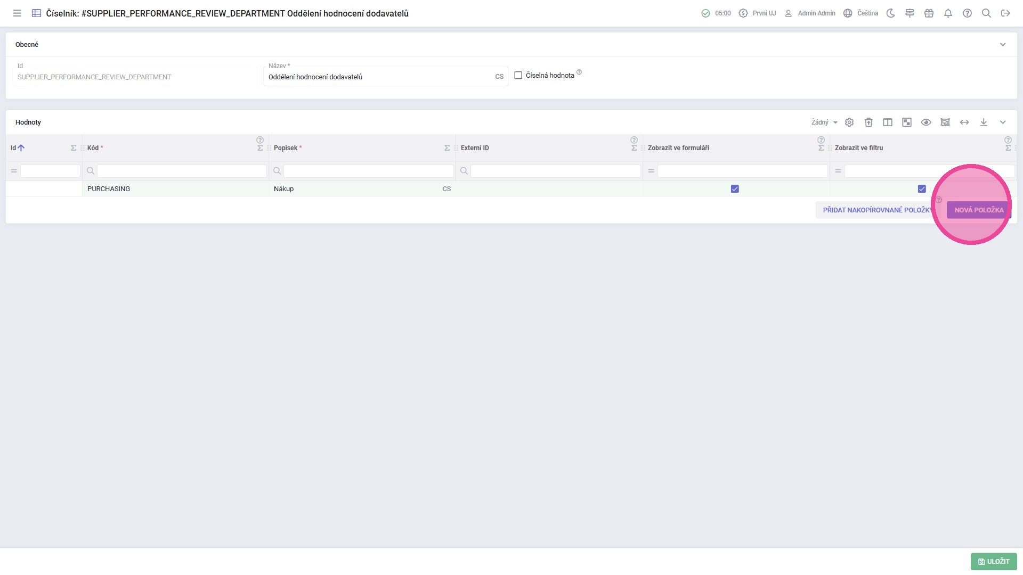Image resolution: width=1023 pixels, height=575 pixels.
Task: Click the green session status checkmark icon
Action: (x=705, y=13)
